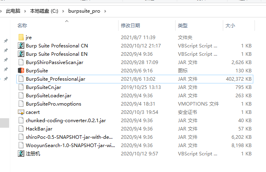Click the VMOPTIONS 文件 type cell
The width and height of the screenshot is (266, 172).
[x=198, y=104]
